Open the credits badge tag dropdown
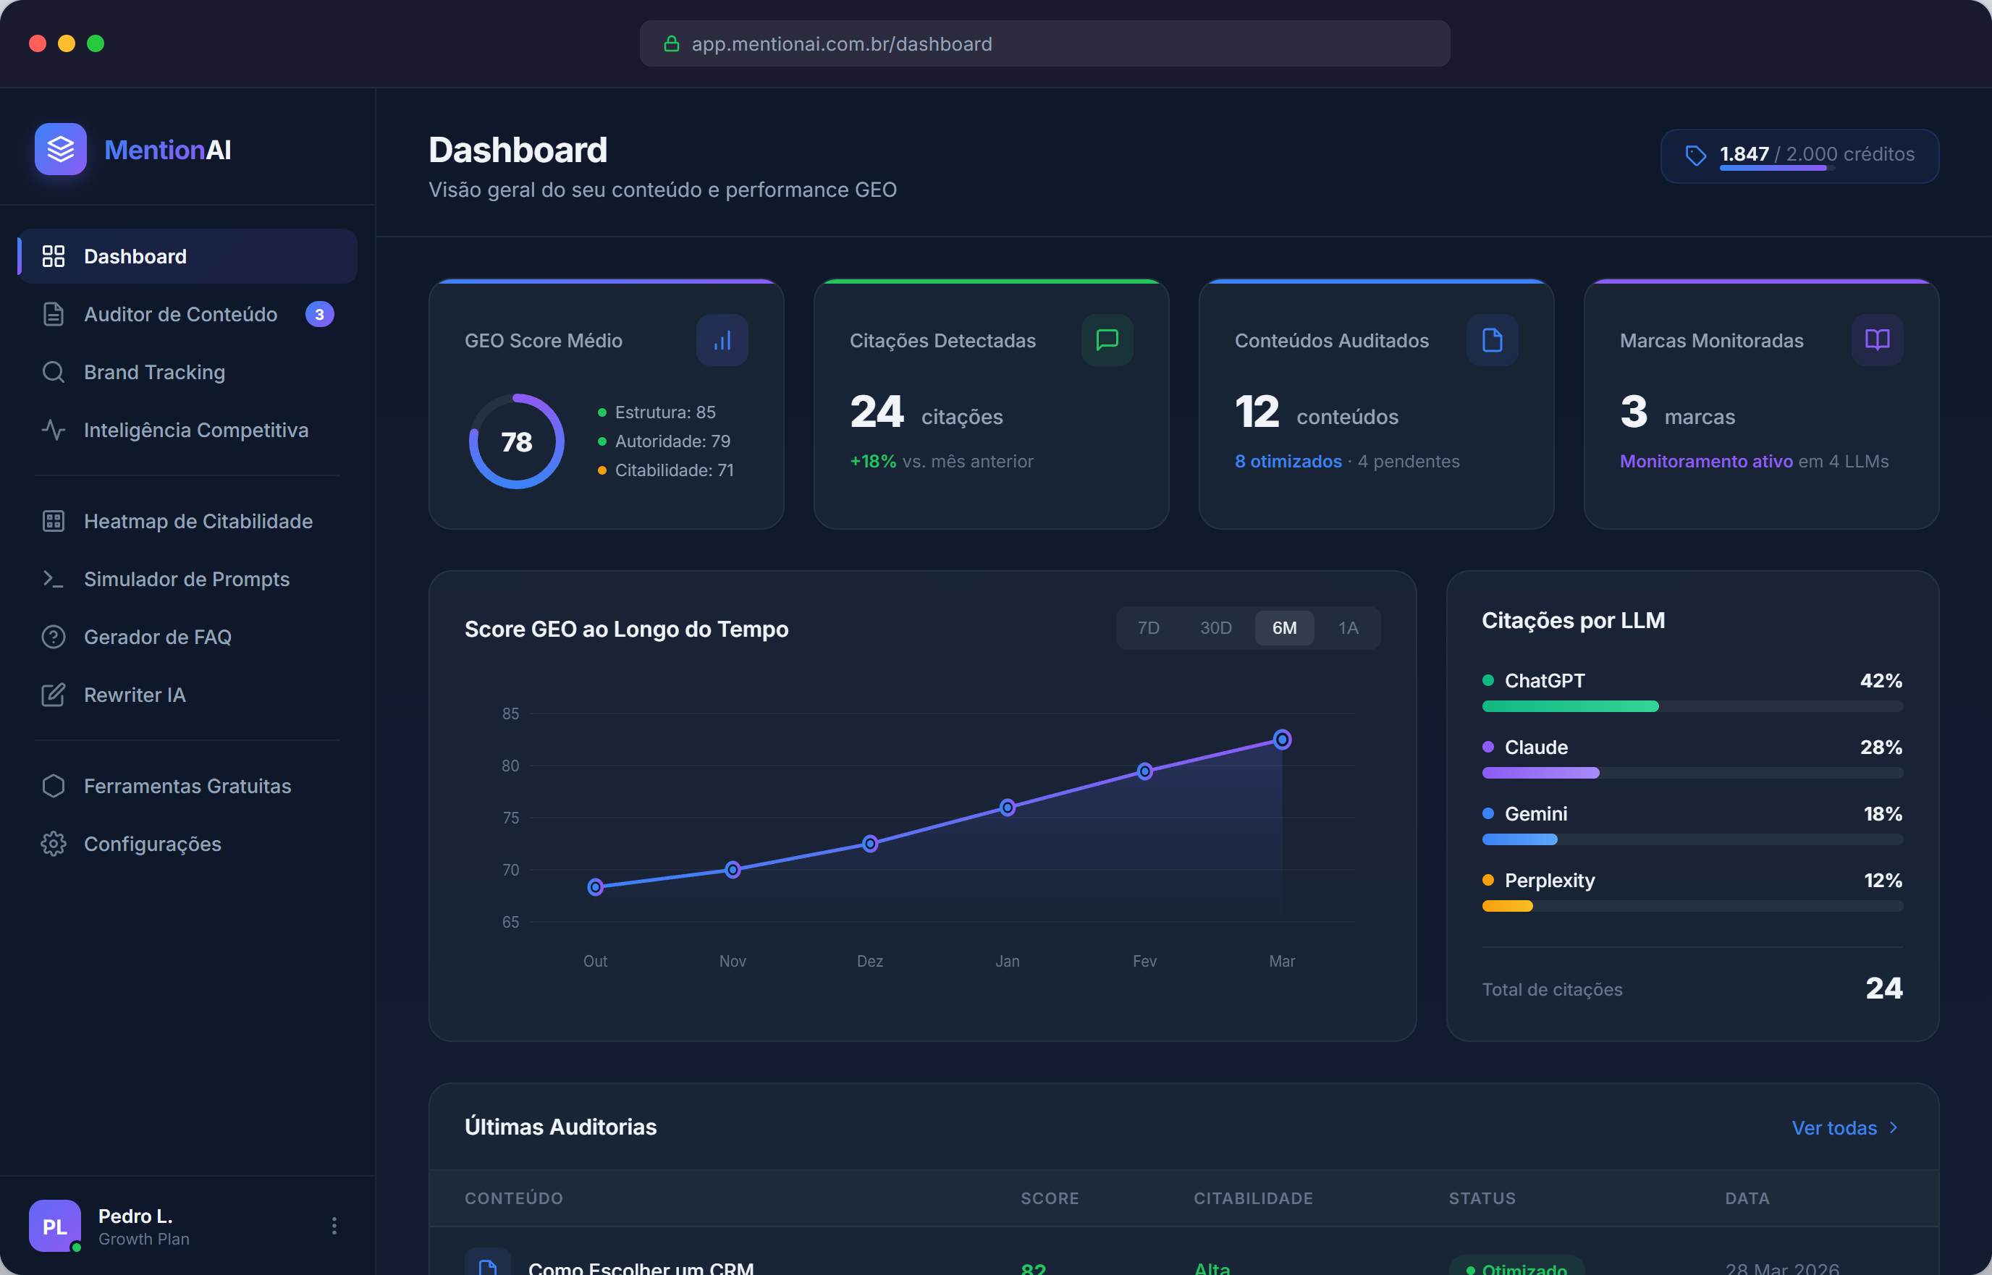The width and height of the screenshot is (1992, 1275). click(1697, 155)
